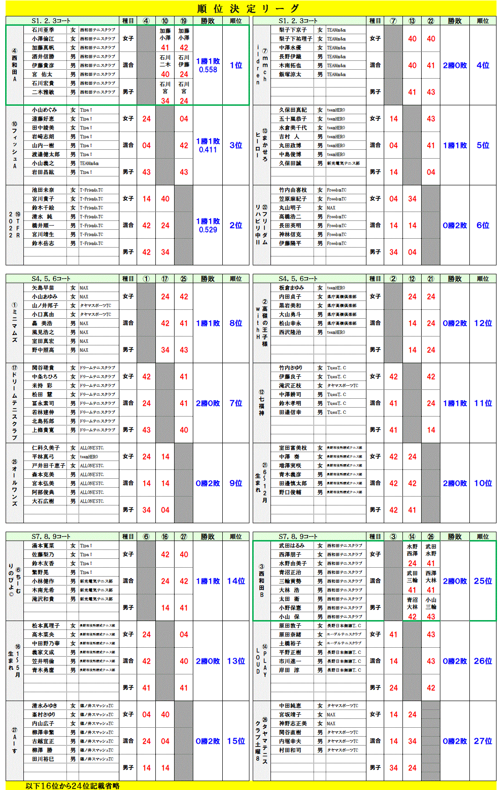Click the circled 14 column header icon
The image size is (504, 790).
click(x=412, y=537)
